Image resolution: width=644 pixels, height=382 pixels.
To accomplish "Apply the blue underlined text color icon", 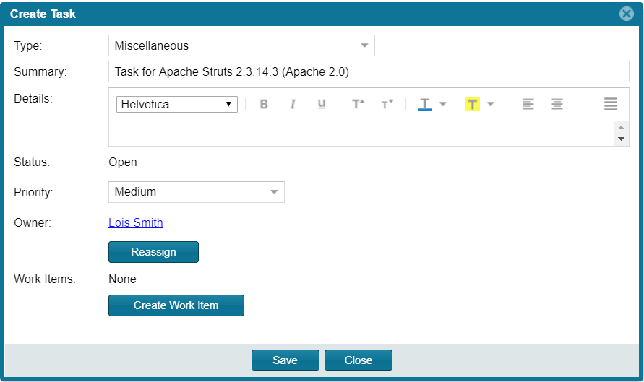I will 425,104.
